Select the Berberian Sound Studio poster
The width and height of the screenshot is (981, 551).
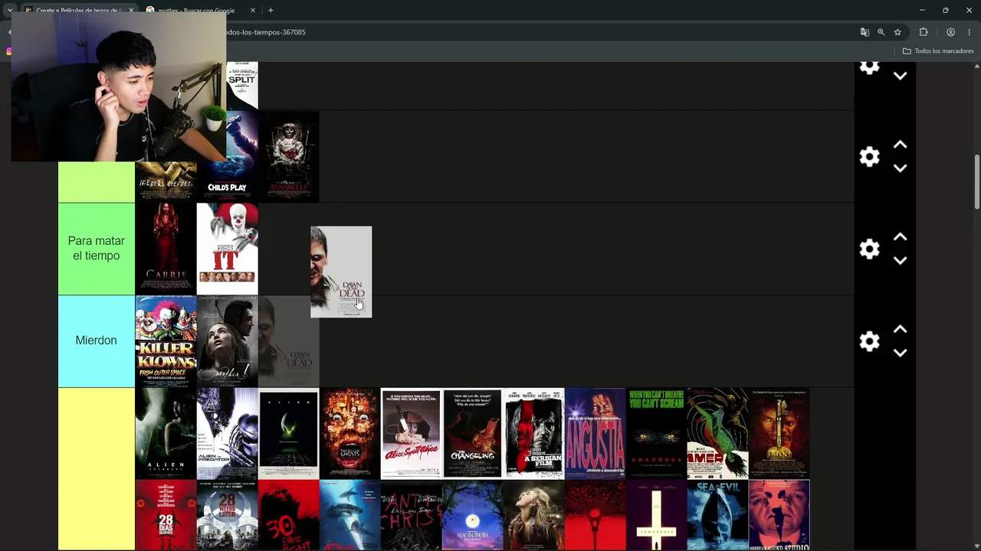click(779, 515)
